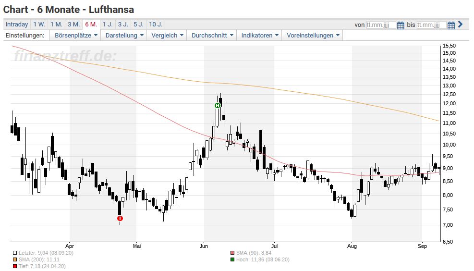
Task: Click the red Tief legend swatch
Action: tap(15, 266)
